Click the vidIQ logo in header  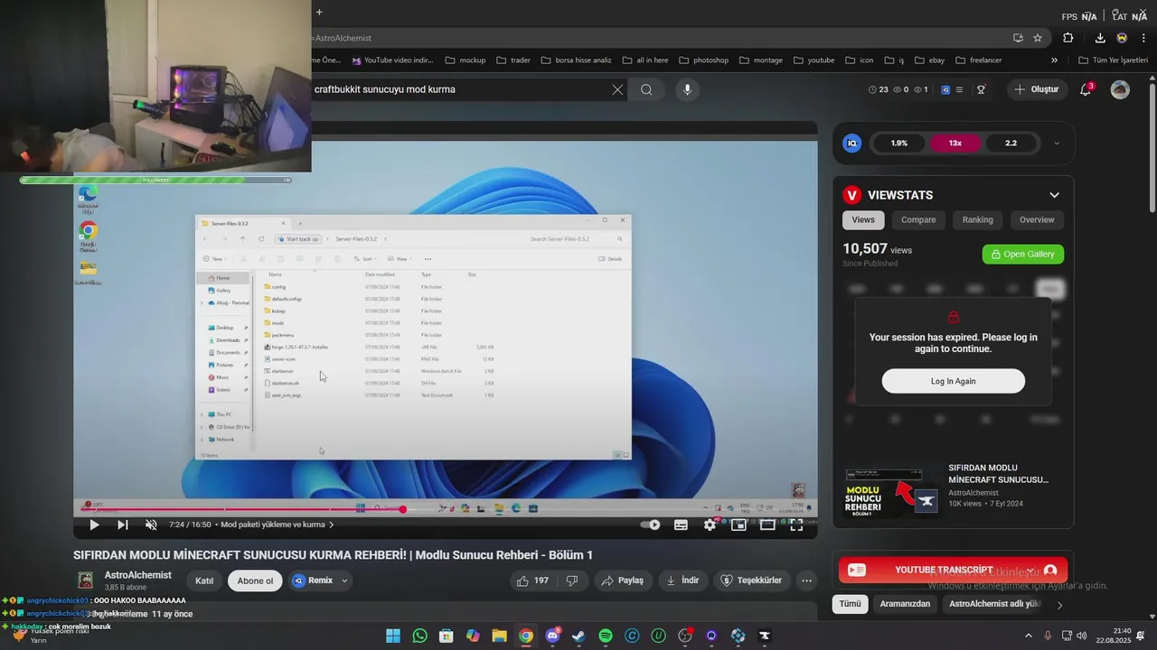945,89
